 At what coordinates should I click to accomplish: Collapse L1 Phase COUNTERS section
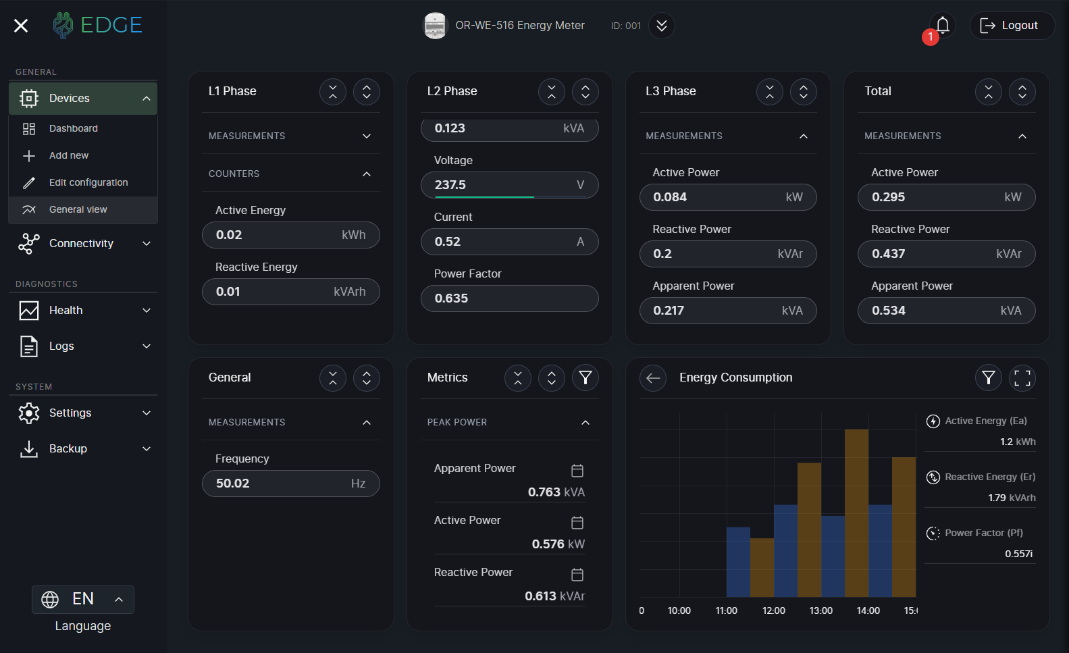[291, 174]
